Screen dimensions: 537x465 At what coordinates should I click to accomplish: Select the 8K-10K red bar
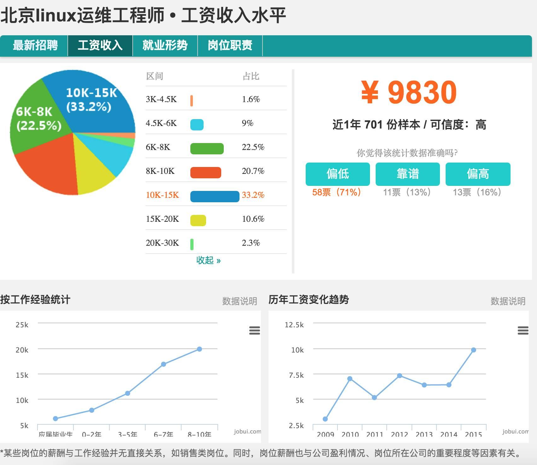coord(206,172)
